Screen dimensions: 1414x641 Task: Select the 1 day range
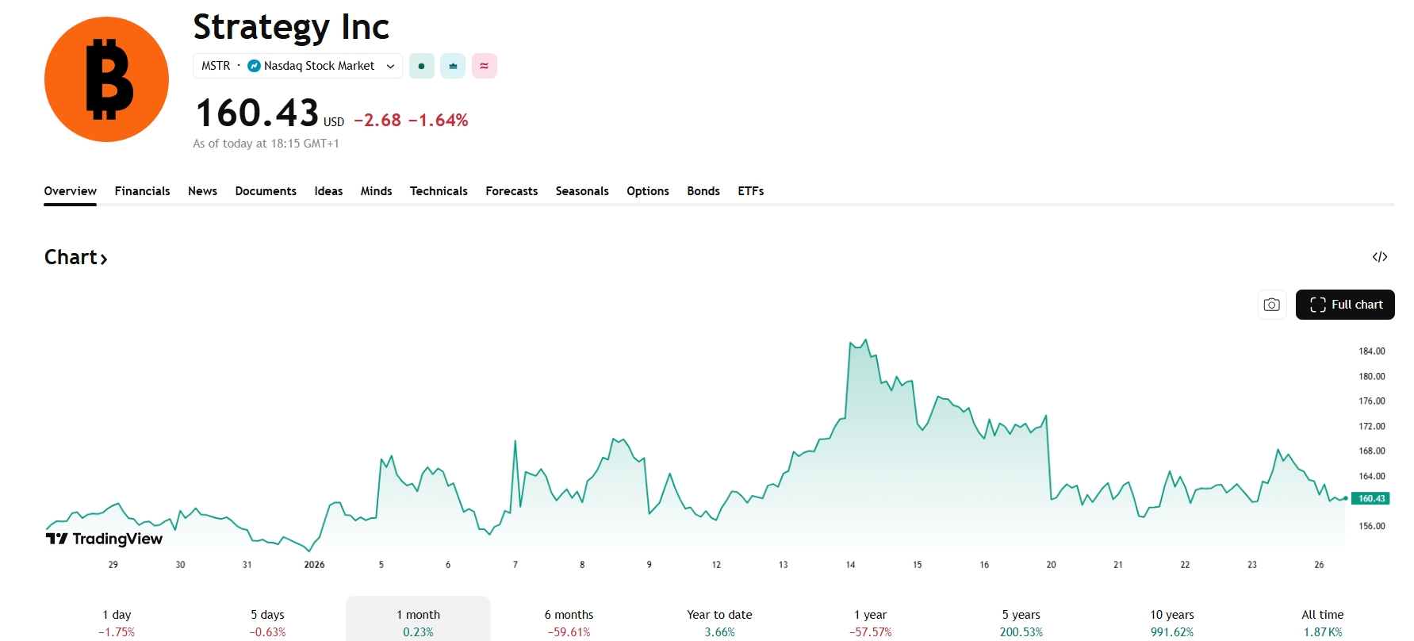click(117, 622)
